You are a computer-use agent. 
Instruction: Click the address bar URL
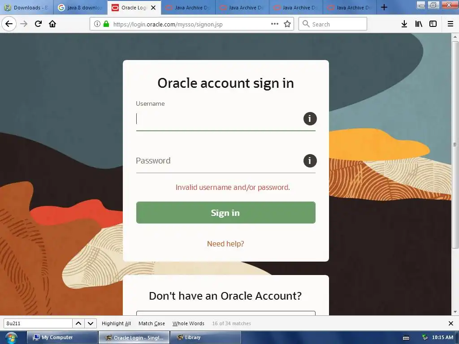[x=168, y=24]
